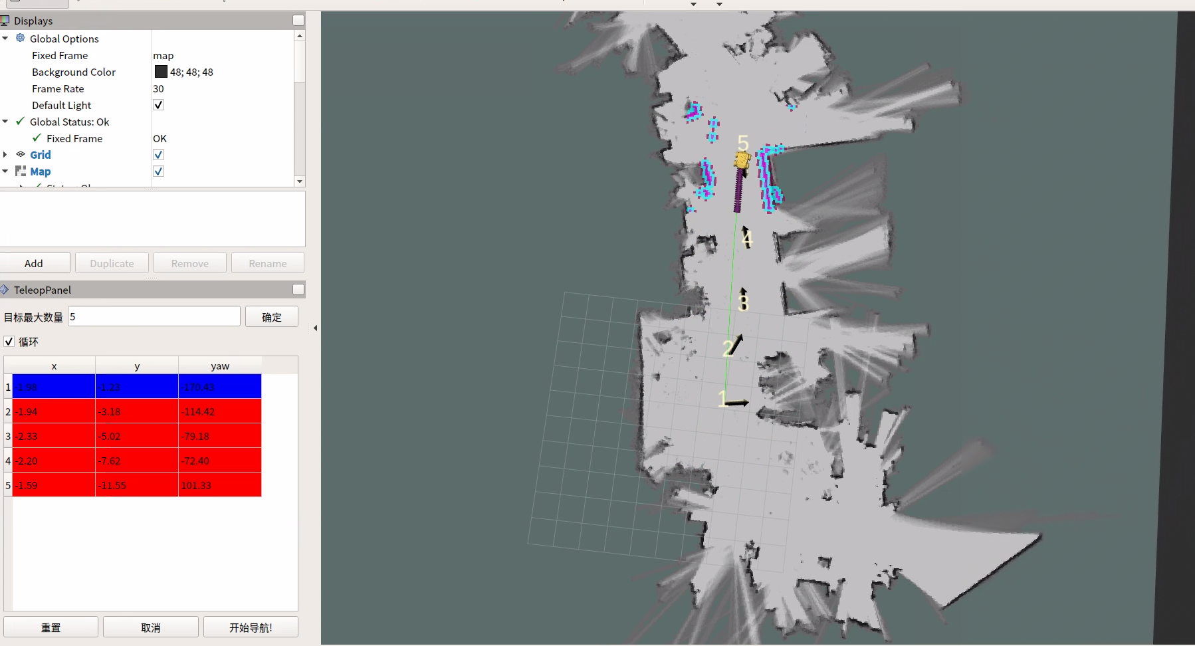The width and height of the screenshot is (1195, 646).
Task: Select row 3 header in waypoint table
Action: (8, 436)
